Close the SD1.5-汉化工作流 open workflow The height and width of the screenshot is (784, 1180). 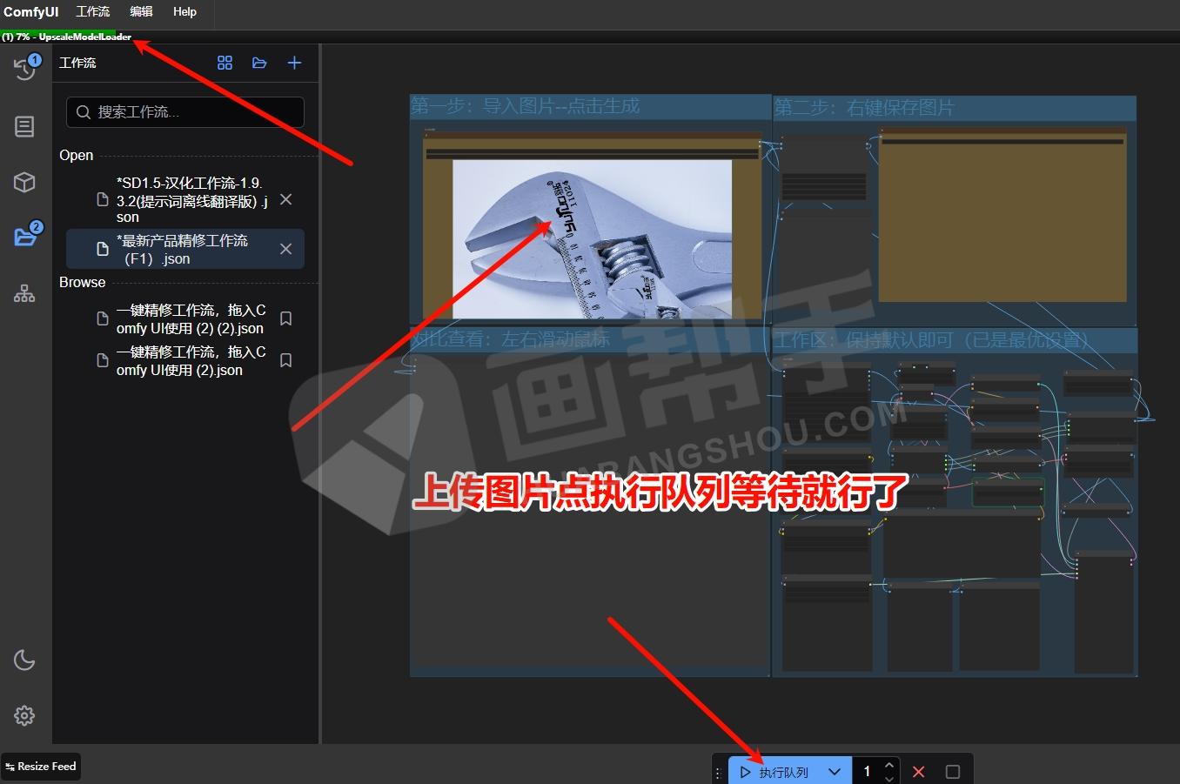(x=285, y=200)
